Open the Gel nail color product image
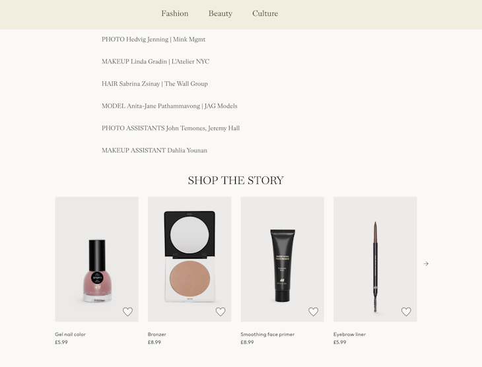Screen dimensions: 482x367 (97, 259)
